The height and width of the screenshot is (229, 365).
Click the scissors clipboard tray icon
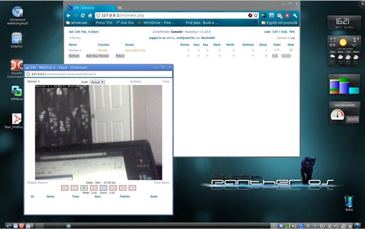pyautogui.click(x=330, y=225)
